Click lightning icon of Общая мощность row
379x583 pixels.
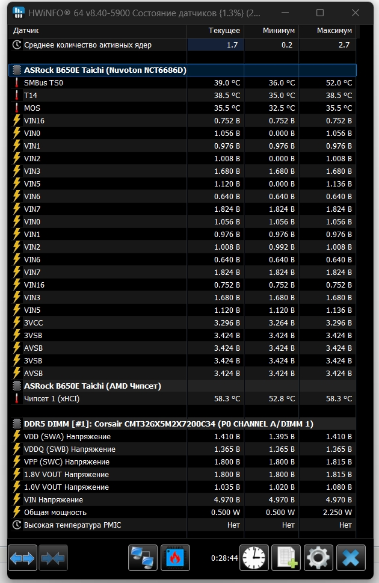click(x=17, y=513)
